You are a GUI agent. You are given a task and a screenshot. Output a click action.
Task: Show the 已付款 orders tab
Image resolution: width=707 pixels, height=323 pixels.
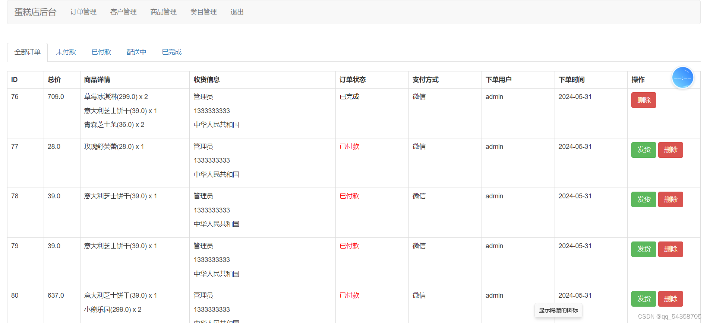pyautogui.click(x=101, y=52)
